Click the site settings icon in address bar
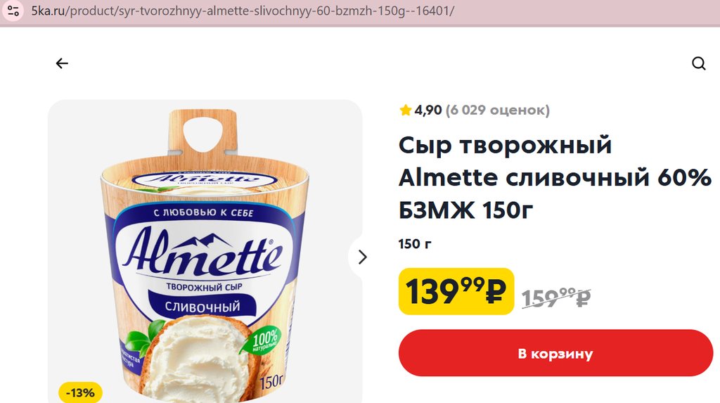Image resolution: width=720 pixels, height=403 pixels. click(13, 11)
